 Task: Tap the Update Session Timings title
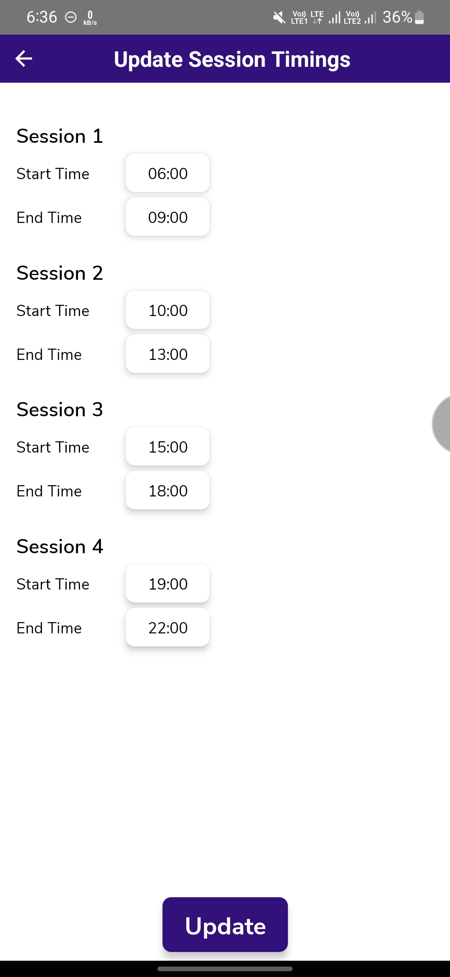pos(232,59)
